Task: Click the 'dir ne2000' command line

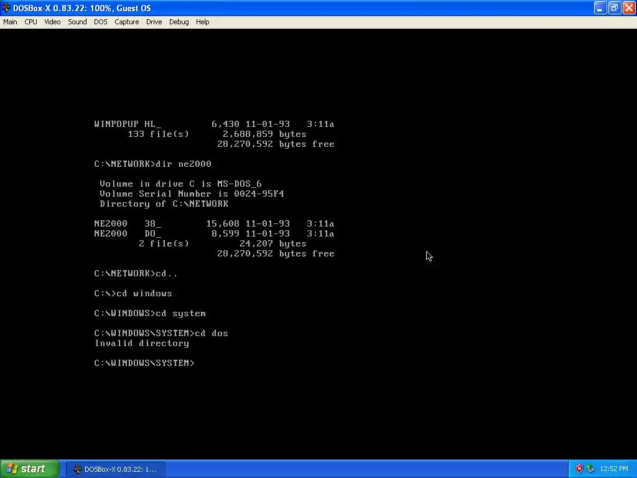Action: click(x=153, y=164)
